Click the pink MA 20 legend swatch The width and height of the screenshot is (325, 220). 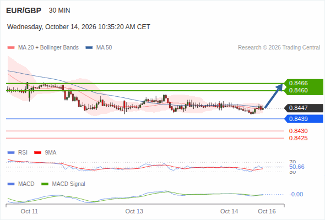click(11, 48)
